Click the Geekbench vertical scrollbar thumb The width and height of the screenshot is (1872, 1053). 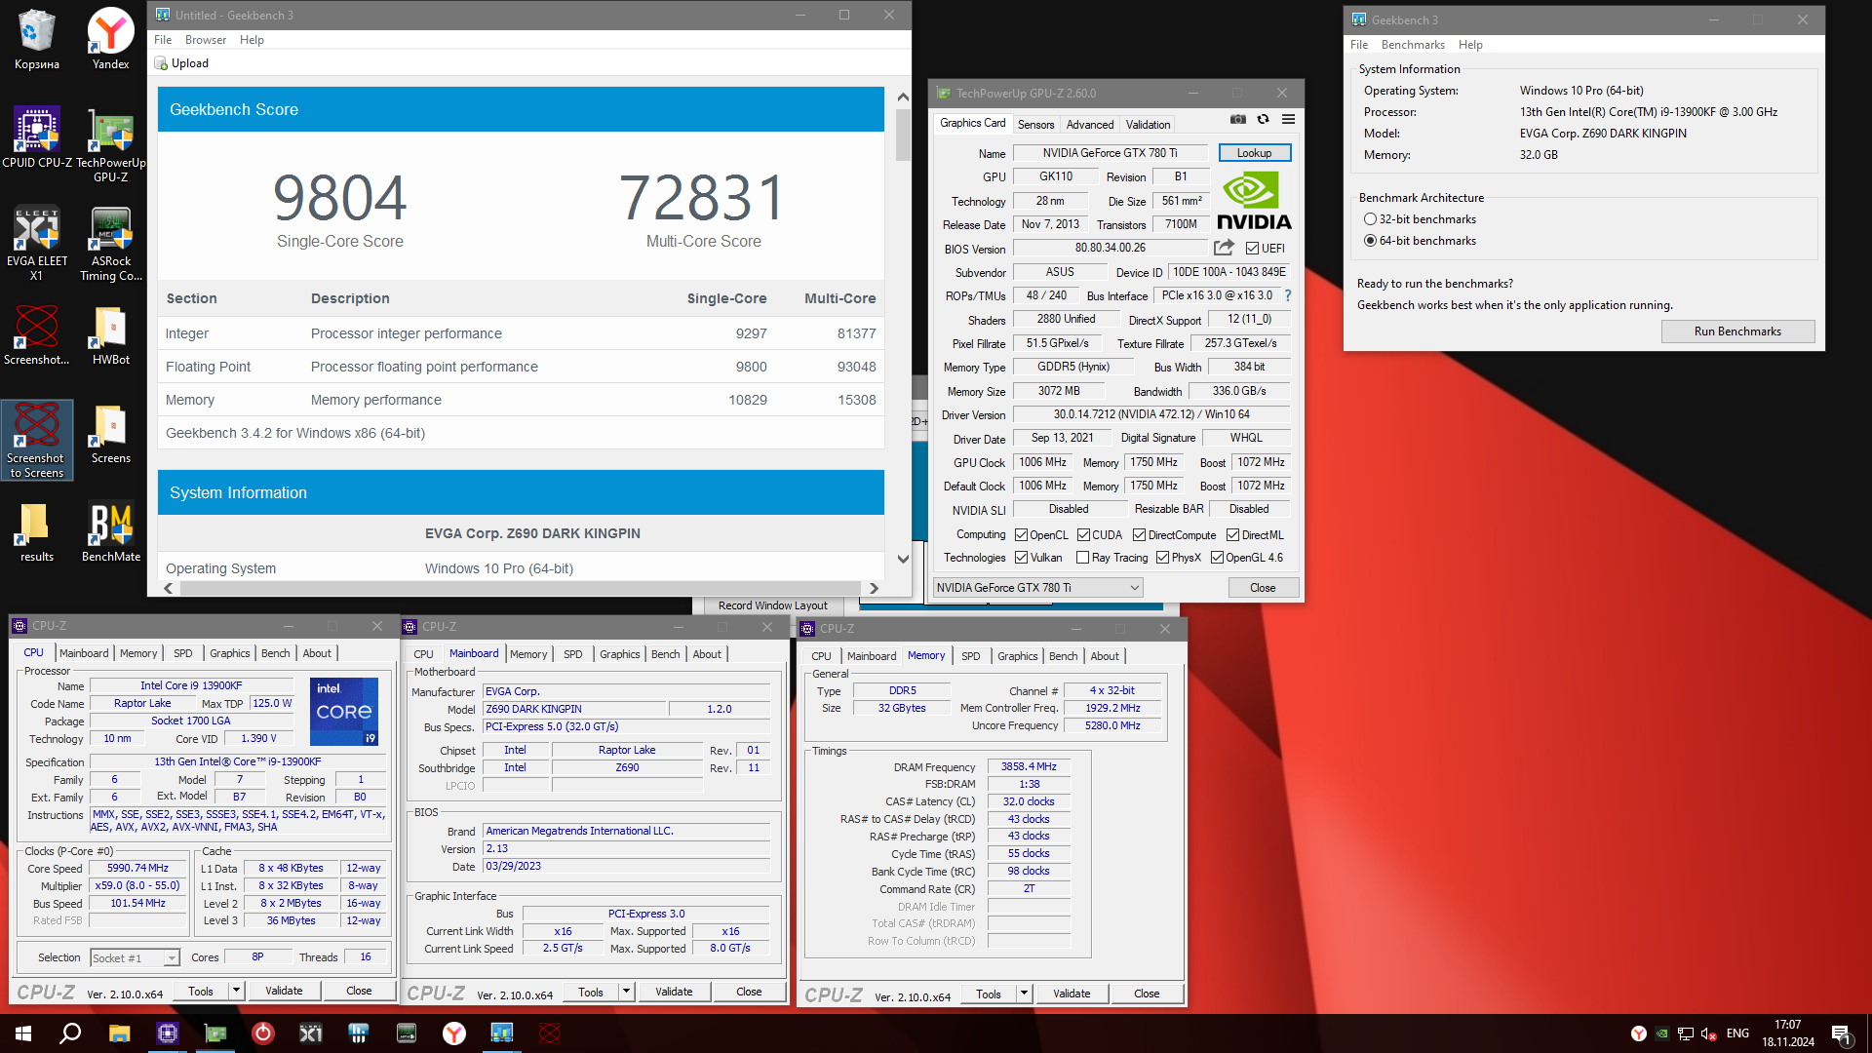click(903, 135)
